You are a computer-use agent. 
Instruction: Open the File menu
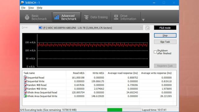pos(23,8)
